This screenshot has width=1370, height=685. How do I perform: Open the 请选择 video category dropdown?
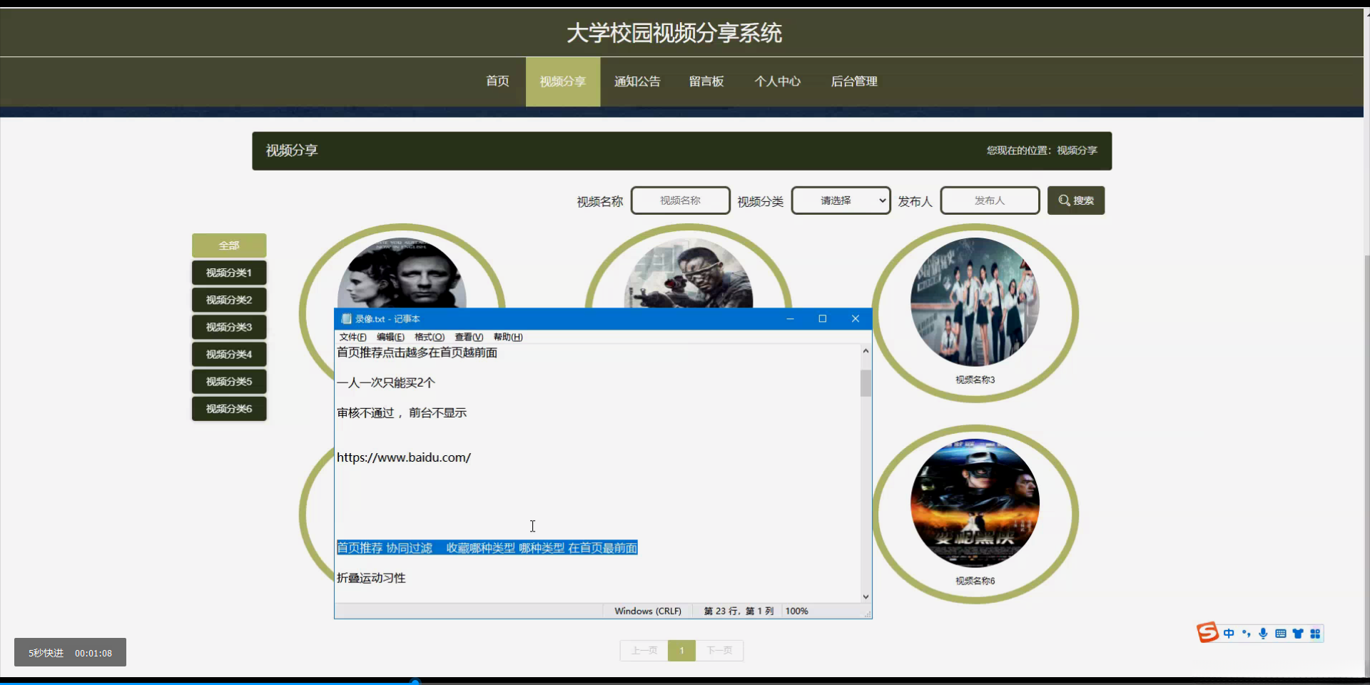pos(840,201)
